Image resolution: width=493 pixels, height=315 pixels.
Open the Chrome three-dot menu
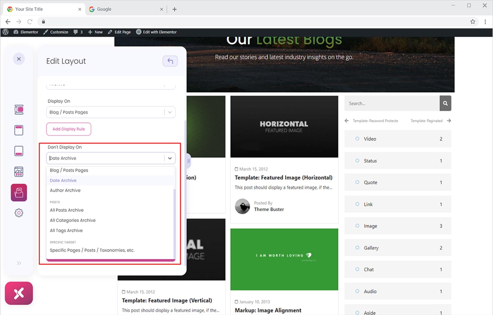click(x=485, y=22)
